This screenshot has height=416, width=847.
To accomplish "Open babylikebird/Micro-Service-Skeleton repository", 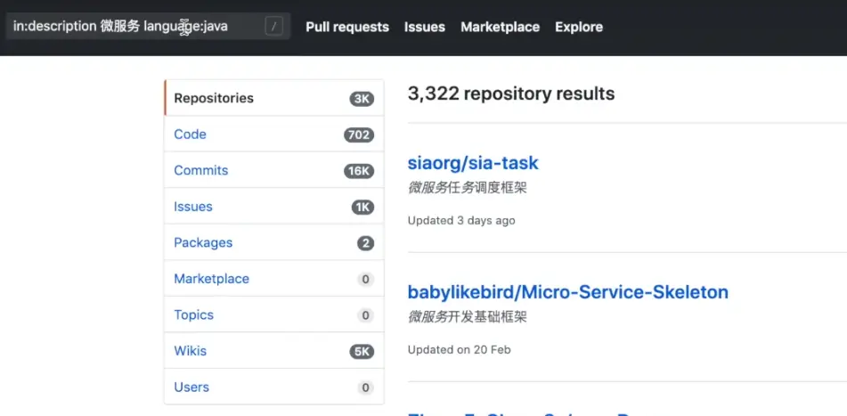I will point(568,292).
